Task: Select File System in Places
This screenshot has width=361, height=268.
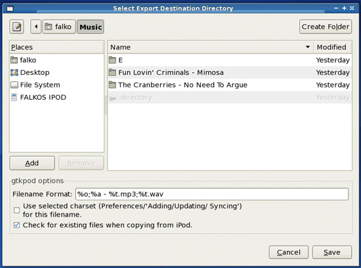Action: (x=56, y=85)
